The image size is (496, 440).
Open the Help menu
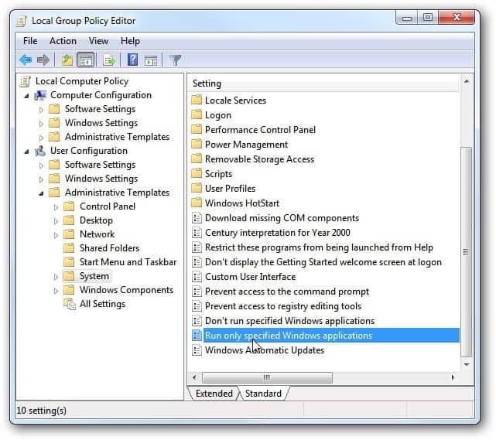coord(130,41)
